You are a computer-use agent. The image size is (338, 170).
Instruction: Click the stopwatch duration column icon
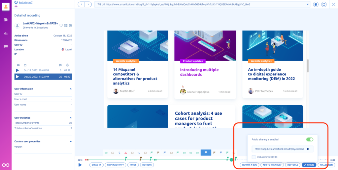(67, 65)
